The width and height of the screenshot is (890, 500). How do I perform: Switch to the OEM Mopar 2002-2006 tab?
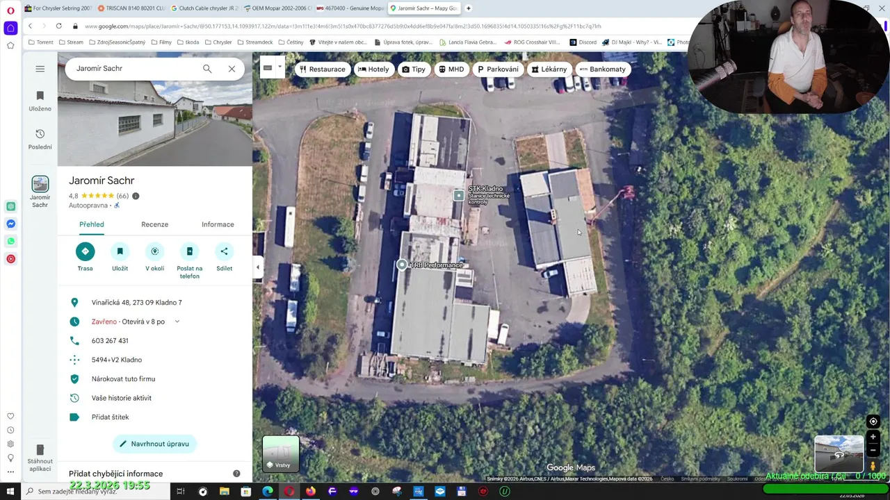[277, 8]
